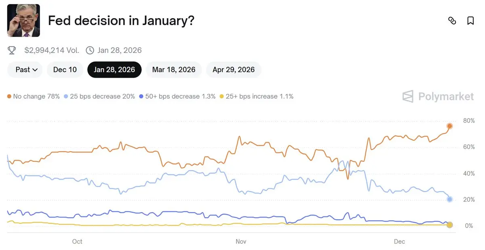The width and height of the screenshot is (485, 250).
Task: Click the orange No change legend dot
Action: tap(9, 97)
